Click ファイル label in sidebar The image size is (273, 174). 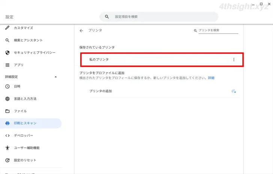pos(20,111)
